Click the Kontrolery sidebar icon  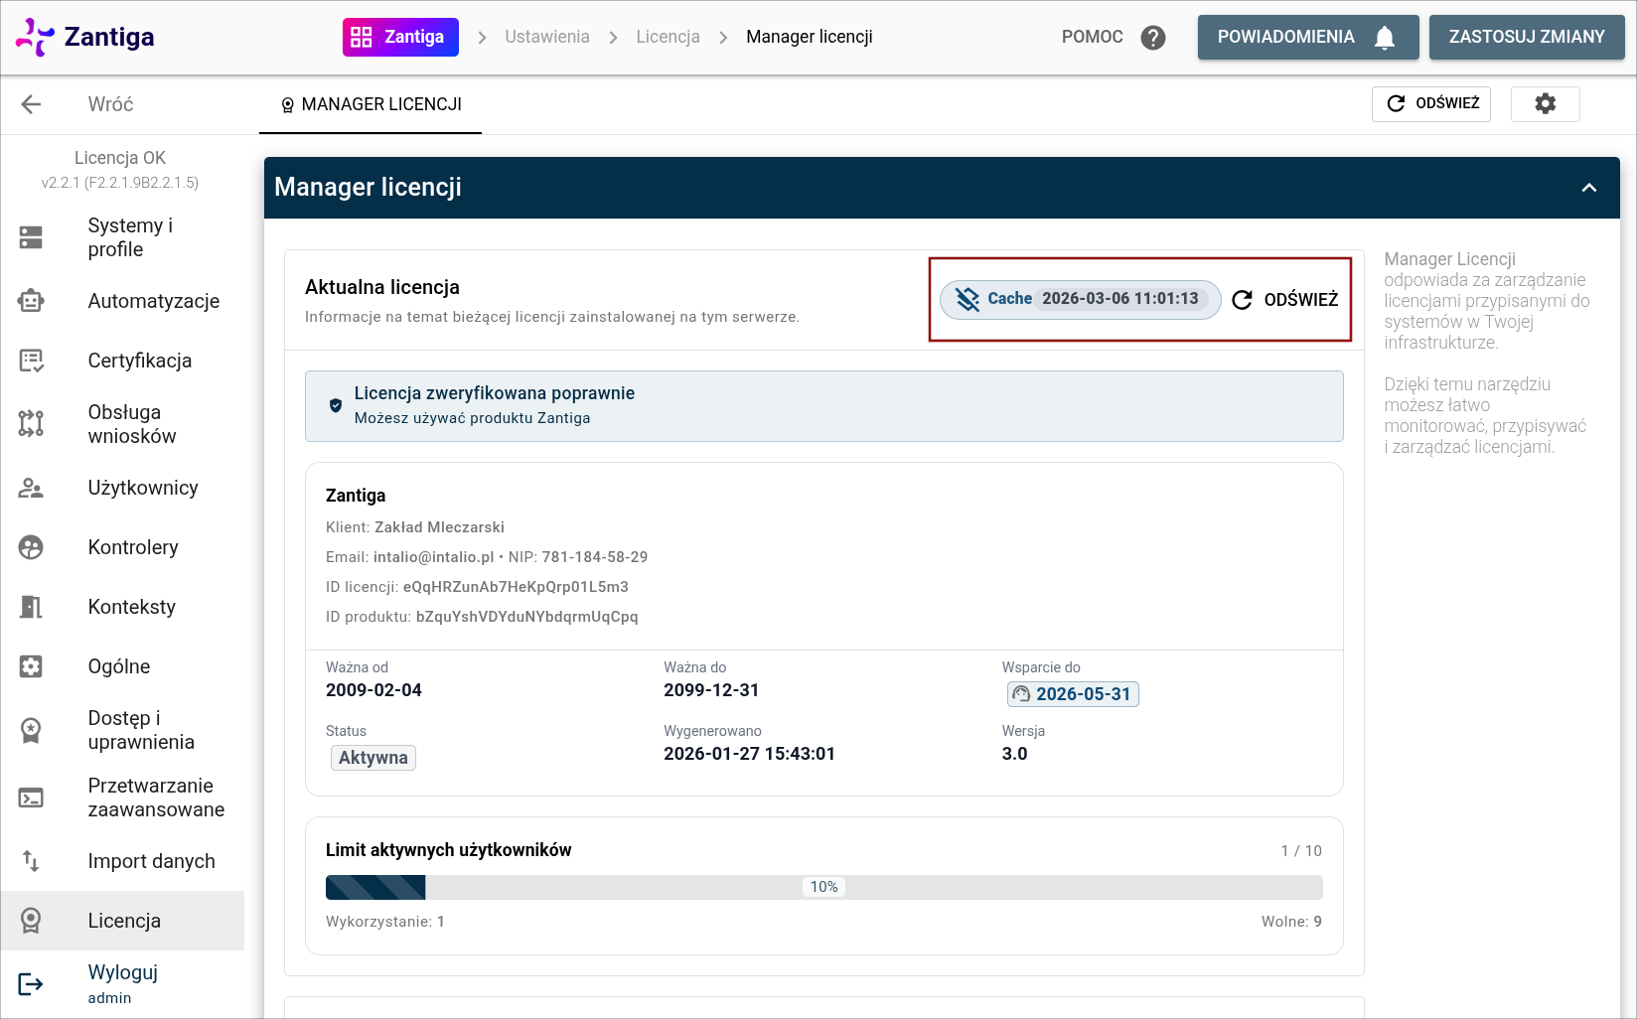tap(31, 547)
